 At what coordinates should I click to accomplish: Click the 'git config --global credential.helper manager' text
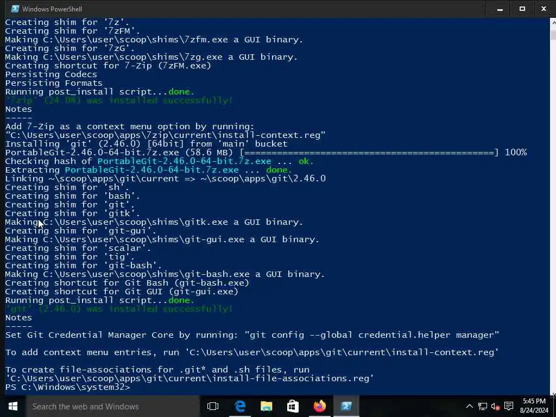(371, 335)
